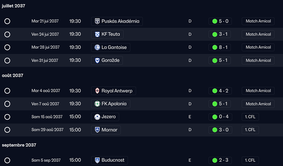The height and width of the screenshot is (166, 283).
Task: Select the radio circle for the Jezero fixture
Action: (x=7, y=117)
